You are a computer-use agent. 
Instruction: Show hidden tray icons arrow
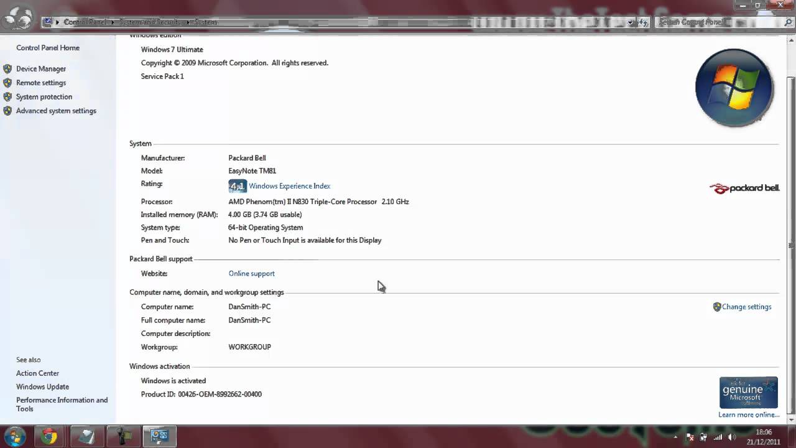[675, 437]
